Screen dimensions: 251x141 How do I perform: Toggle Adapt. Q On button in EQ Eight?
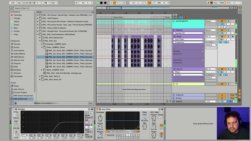pyautogui.click(x=89, y=127)
